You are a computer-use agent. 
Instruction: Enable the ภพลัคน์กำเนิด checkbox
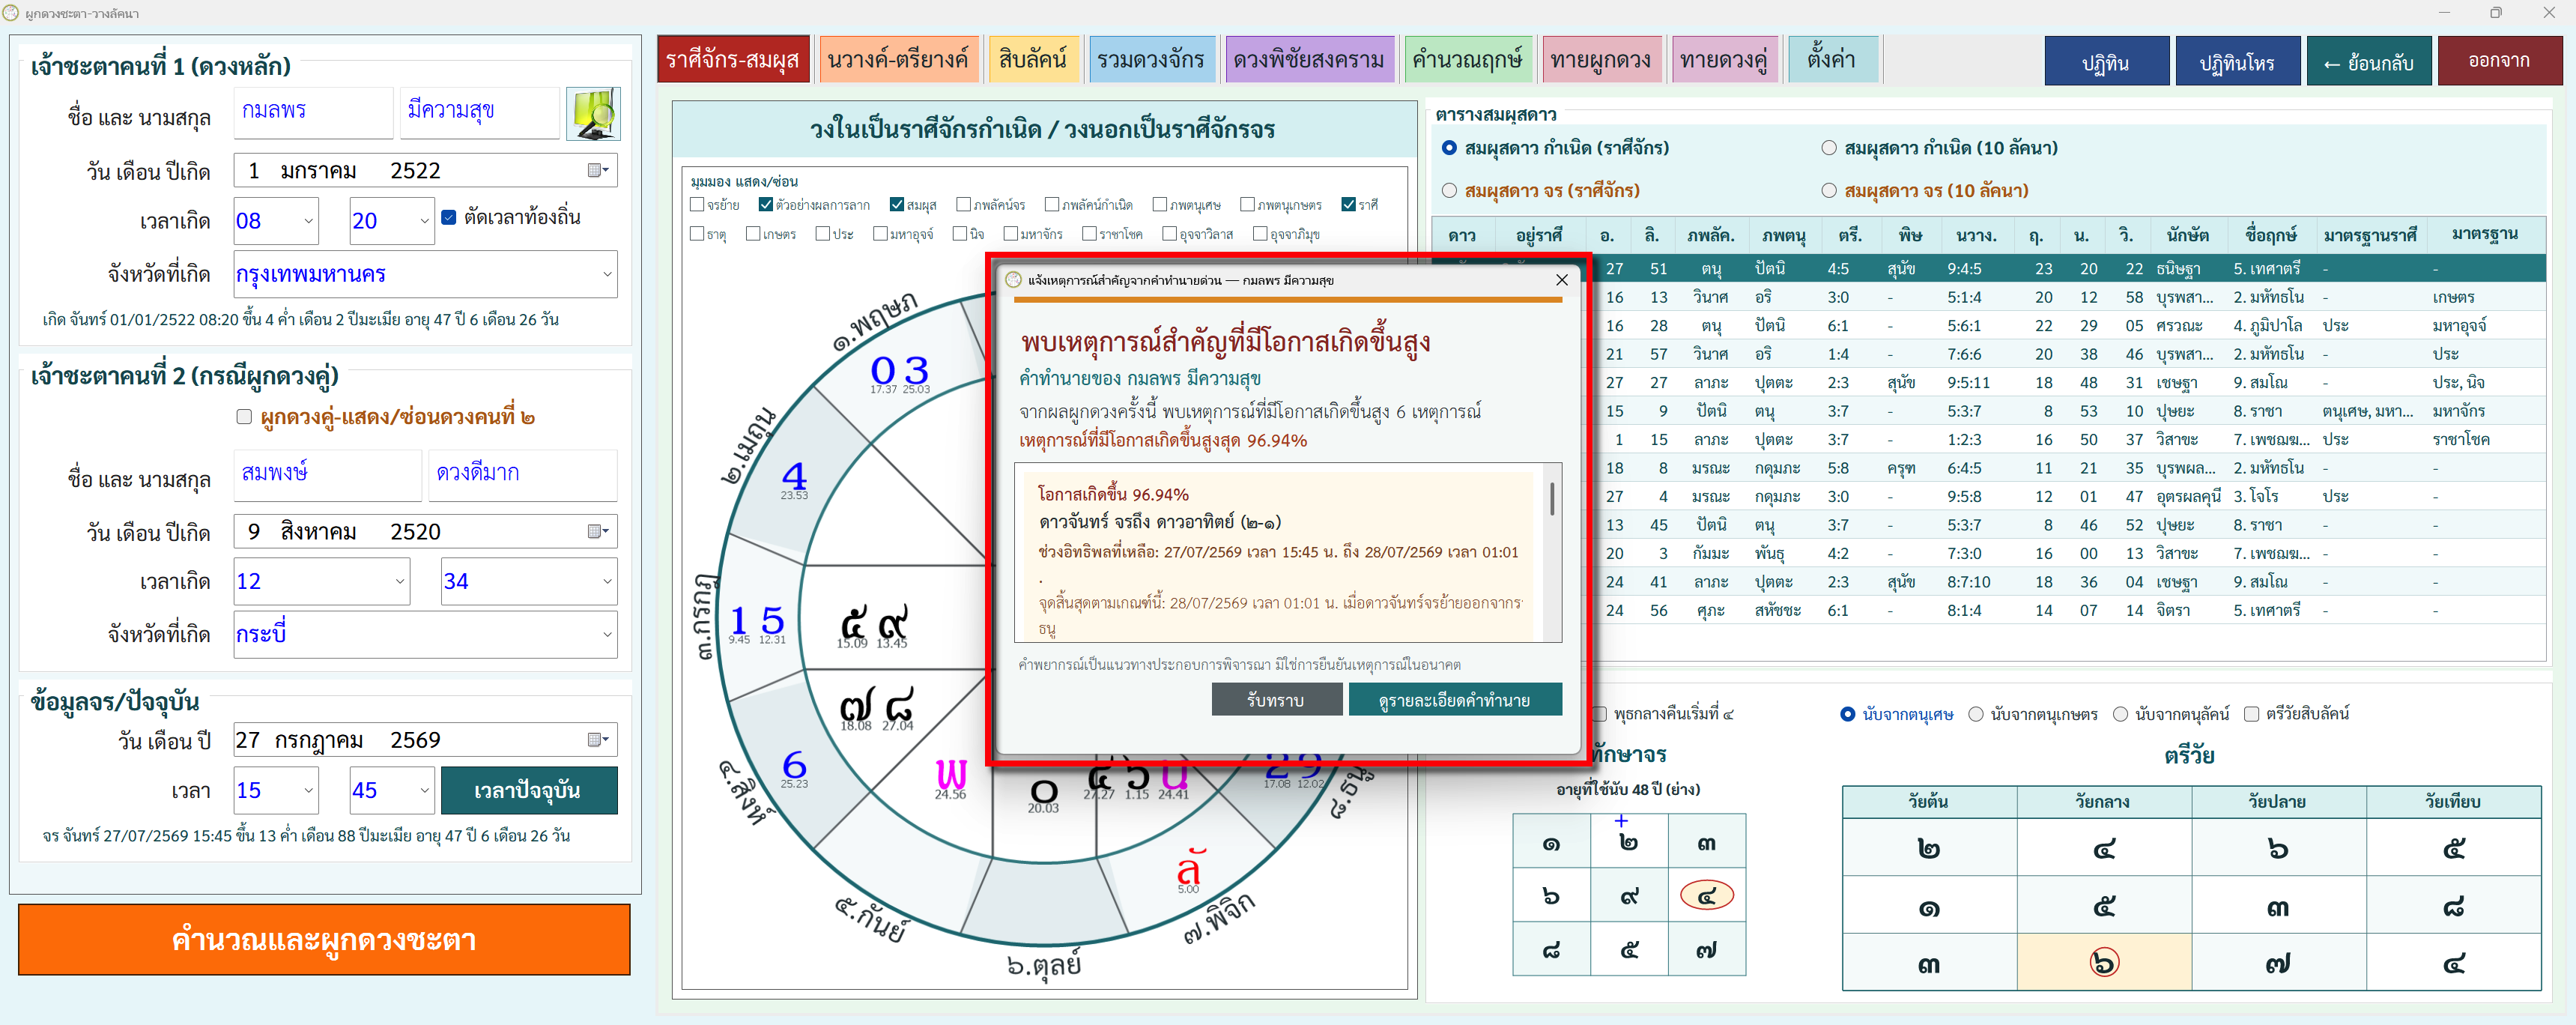coord(1052,205)
